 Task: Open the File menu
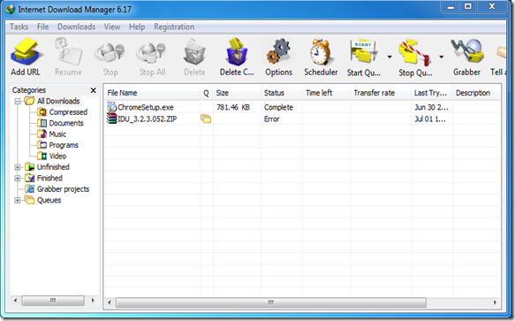pyautogui.click(x=42, y=27)
